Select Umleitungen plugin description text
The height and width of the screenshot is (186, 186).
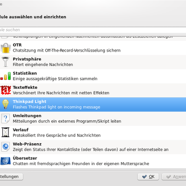tap(67, 121)
